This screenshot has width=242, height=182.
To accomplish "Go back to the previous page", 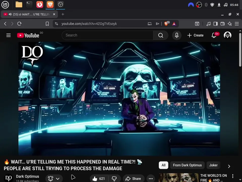I will [5, 24].
